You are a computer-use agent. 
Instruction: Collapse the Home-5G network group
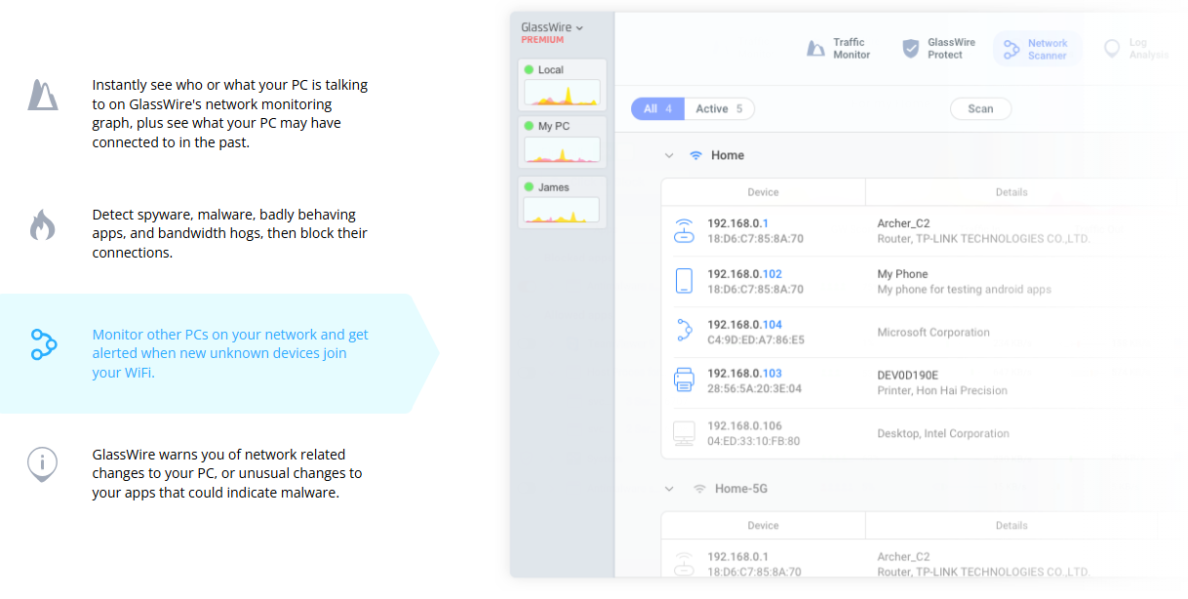(x=669, y=489)
